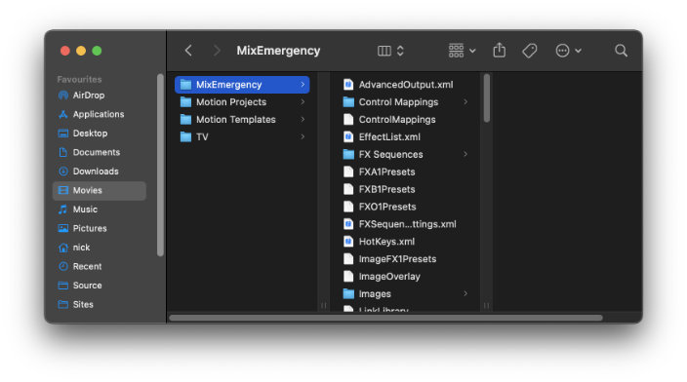
Task: Select the Motion Templates folder
Action: [242, 120]
